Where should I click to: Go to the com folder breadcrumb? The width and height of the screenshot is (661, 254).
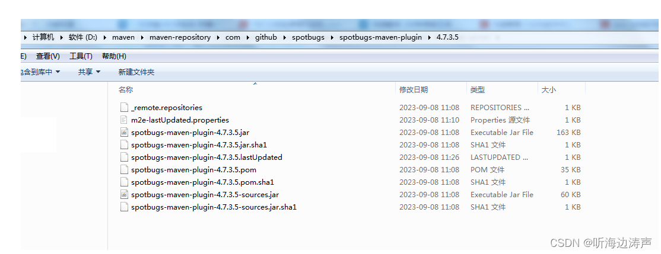[233, 37]
